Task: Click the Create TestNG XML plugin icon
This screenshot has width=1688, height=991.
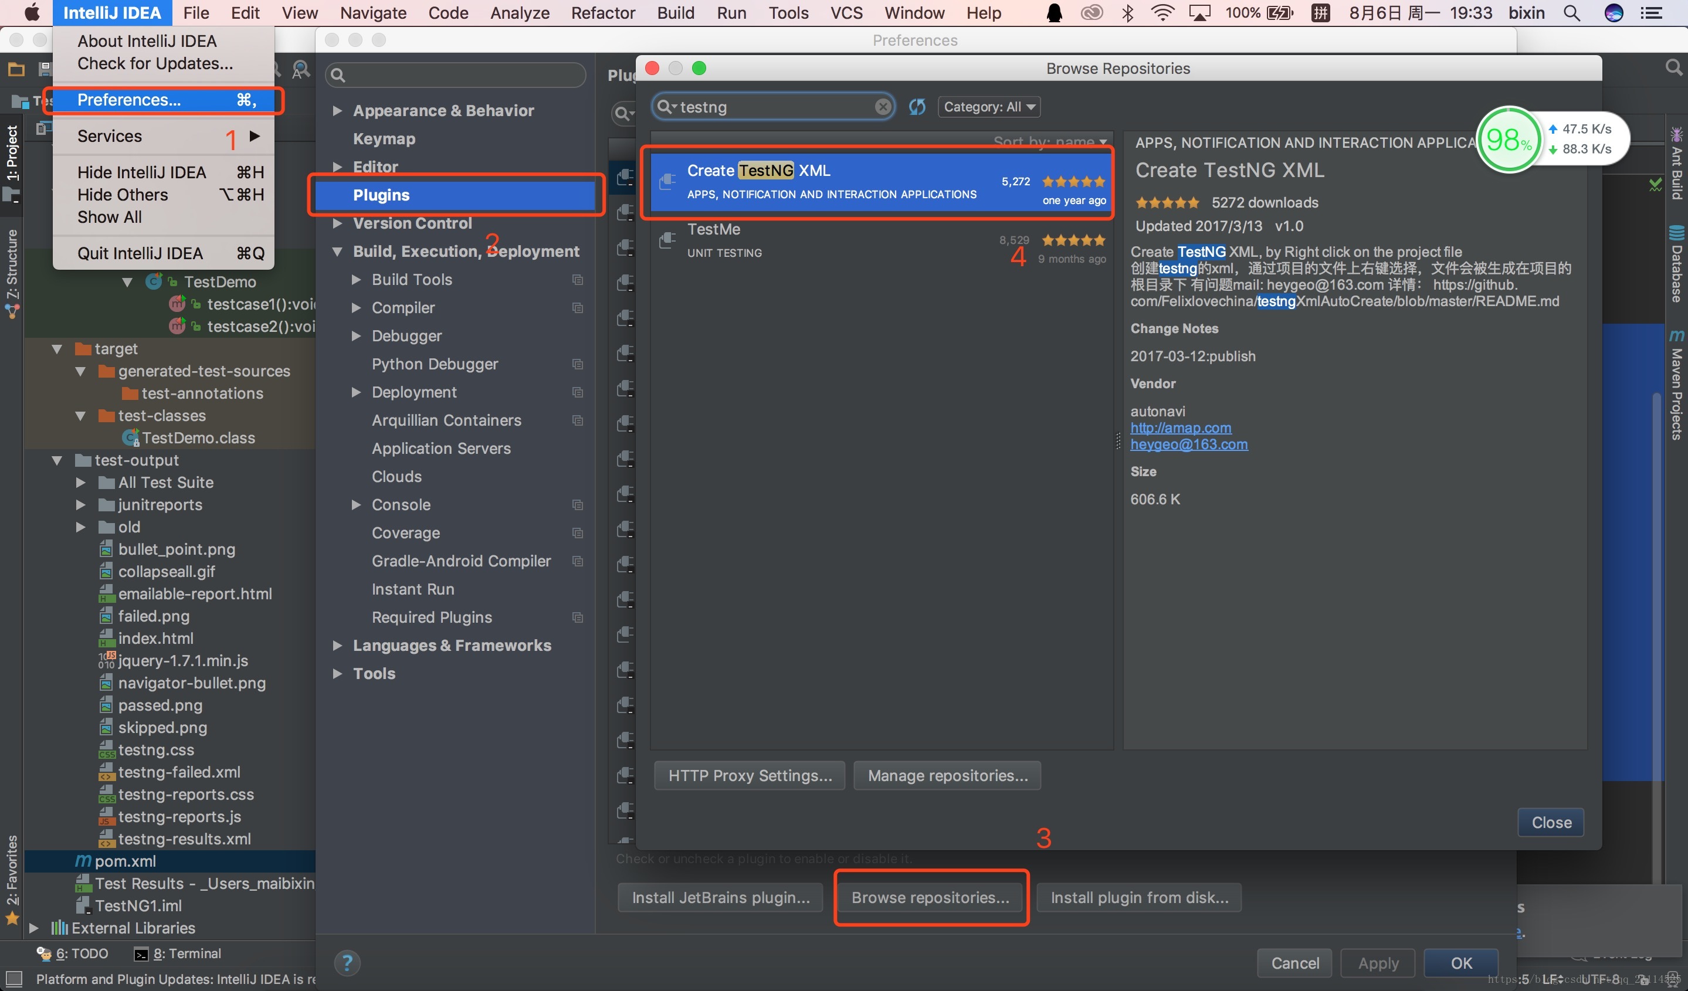Action: (667, 181)
